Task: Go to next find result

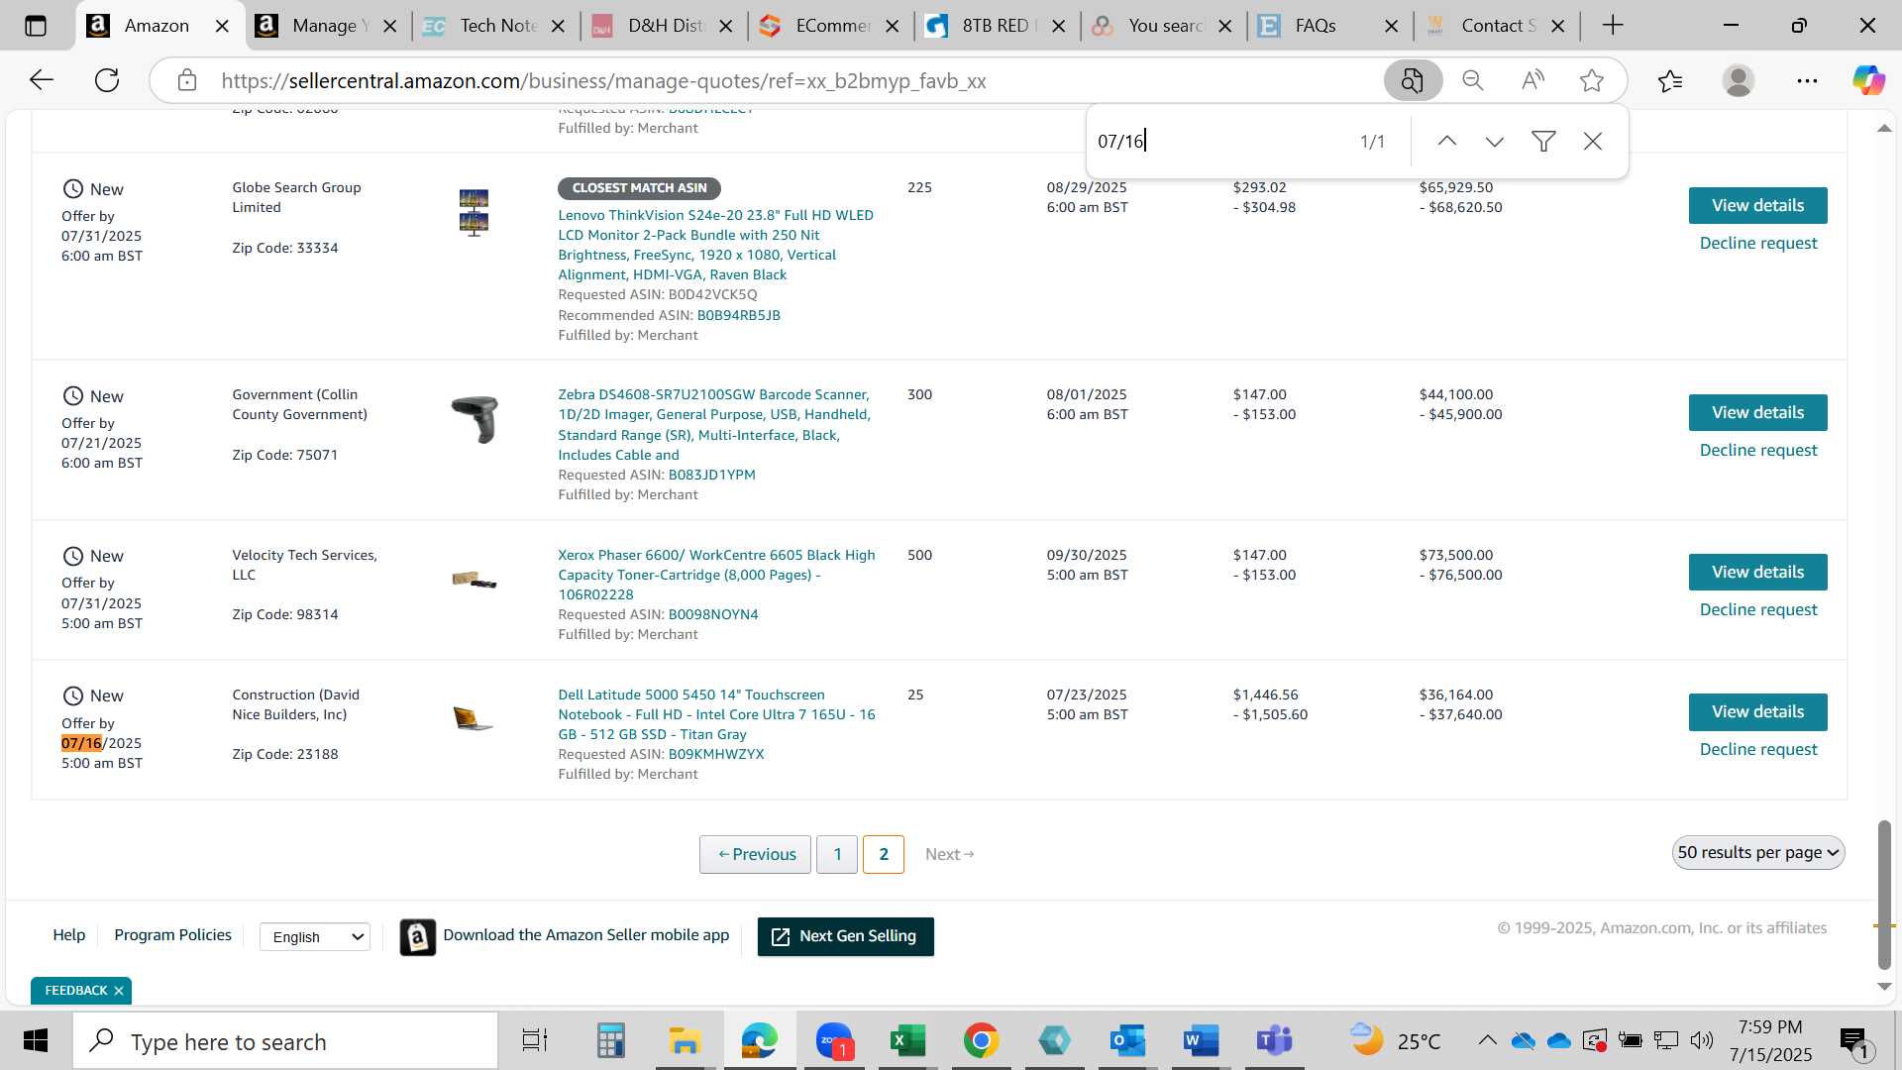Action: (1495, 142)
